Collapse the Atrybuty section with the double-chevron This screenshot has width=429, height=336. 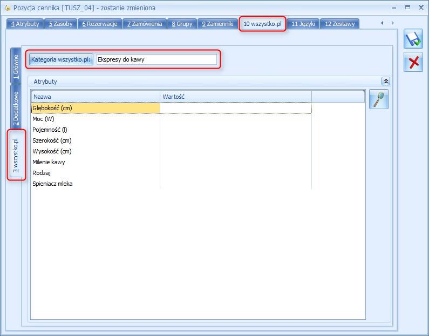[386, 81]
